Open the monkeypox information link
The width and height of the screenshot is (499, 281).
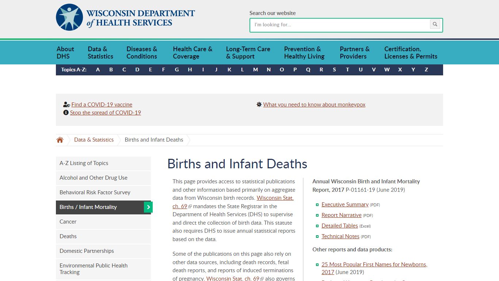[314, 105]
